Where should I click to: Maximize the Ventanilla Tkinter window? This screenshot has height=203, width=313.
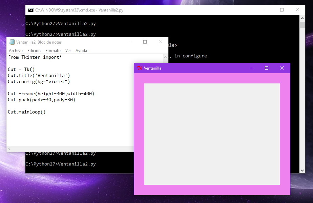pyautogui.click(x=267, y=68)
